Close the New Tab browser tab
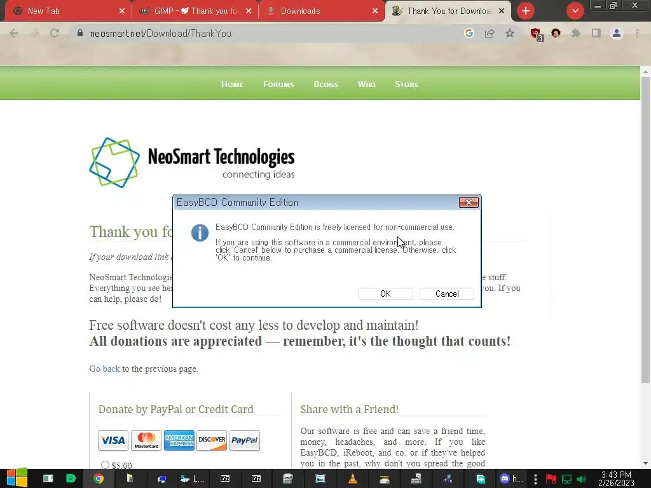 (x=121, y=11)
